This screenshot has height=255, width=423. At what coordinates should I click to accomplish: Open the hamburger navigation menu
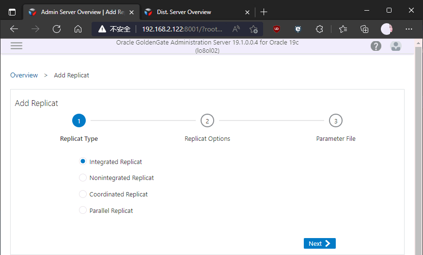point(16,46)
